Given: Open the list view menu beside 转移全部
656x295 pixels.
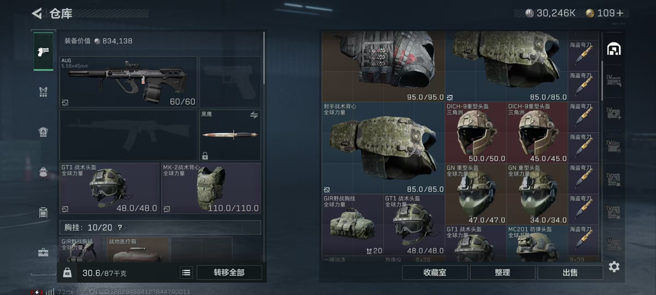Looking at the screenshot, I should click(x=186, y=272).
